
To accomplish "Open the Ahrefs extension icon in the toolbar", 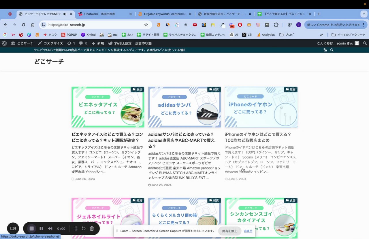I will point(158,25).
